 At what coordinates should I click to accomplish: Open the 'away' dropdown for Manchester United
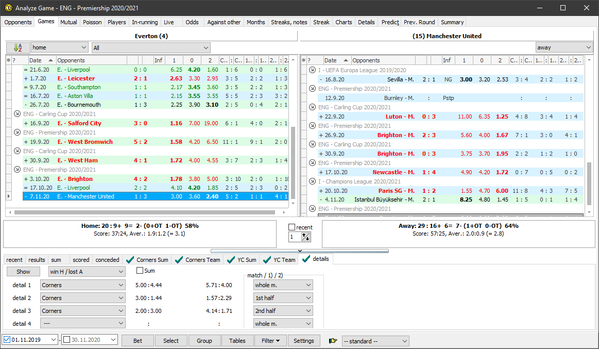click(563, 47)
